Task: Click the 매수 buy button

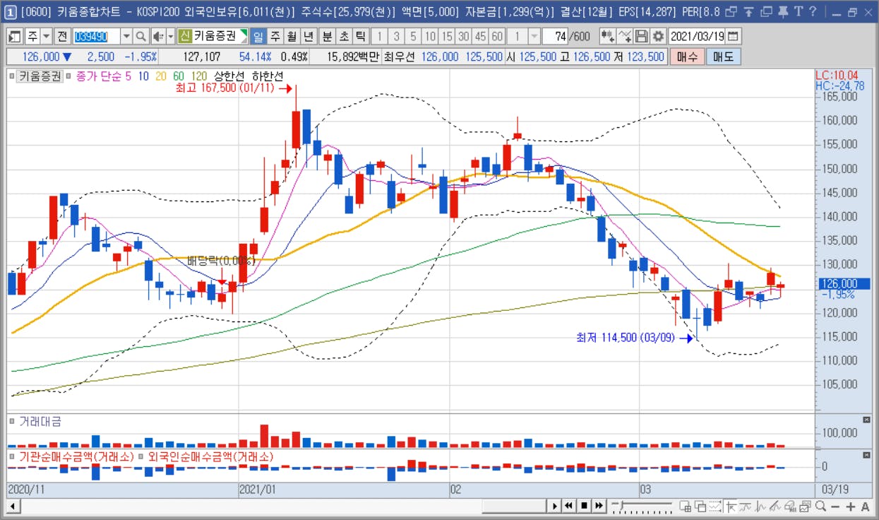Action: click(x=687, y=57)
